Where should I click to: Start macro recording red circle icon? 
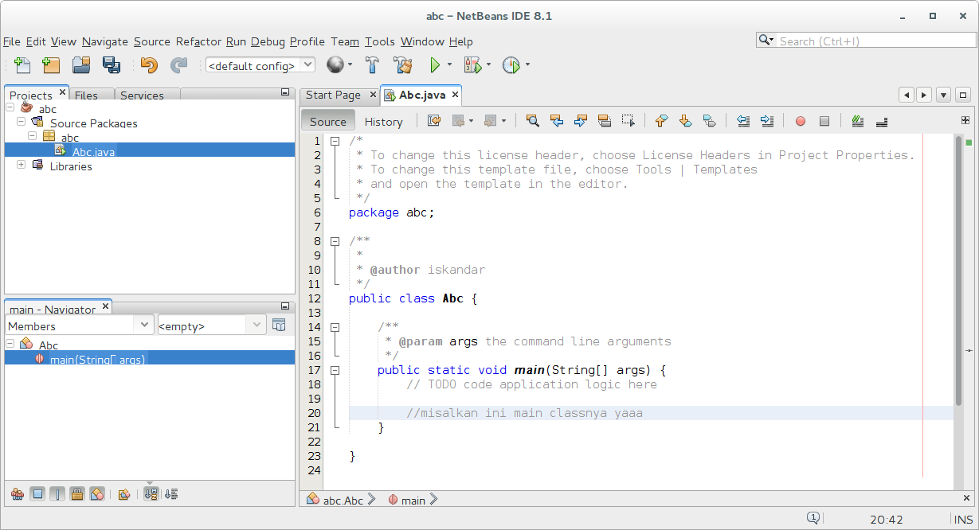pos(801,121)
